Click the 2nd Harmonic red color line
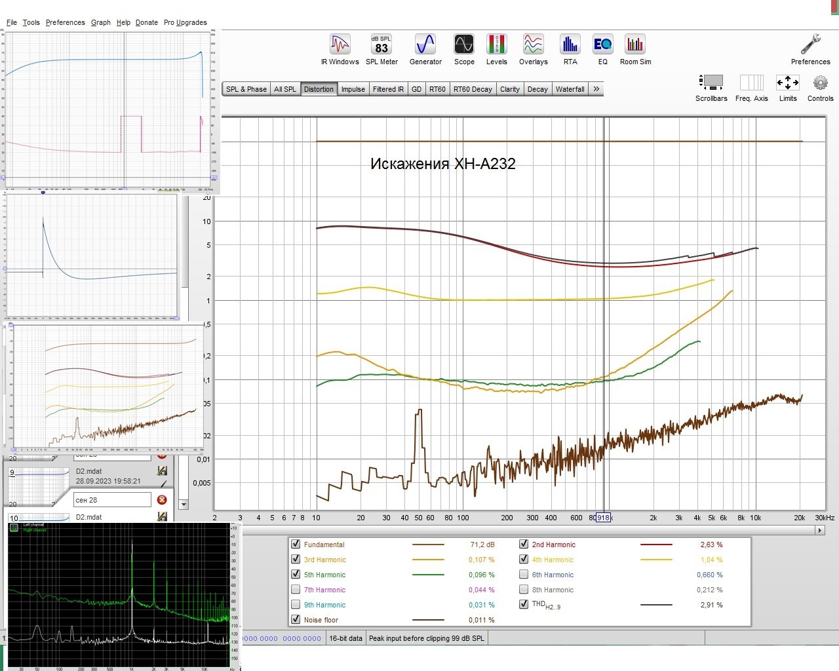Image resolution: width=839 pixels, height=671 pixels. 656,545
